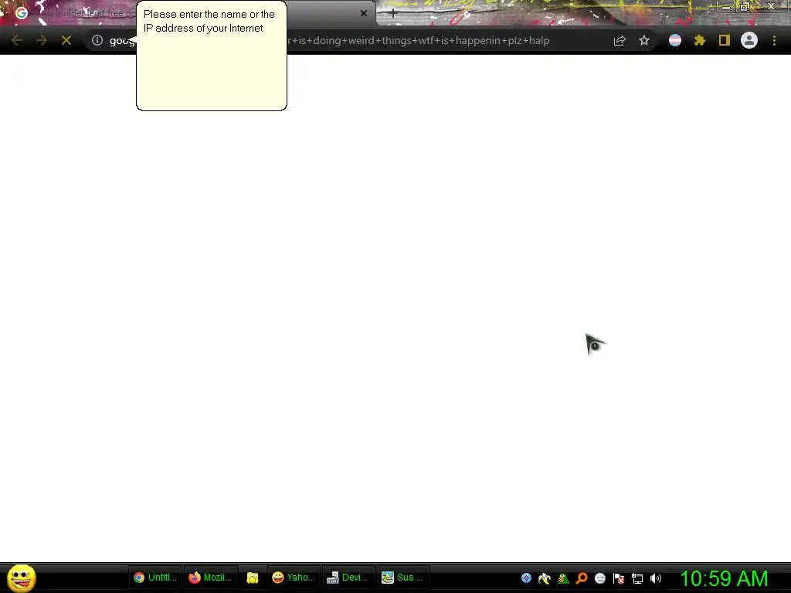
Task: Go back to previous page
Action: coord(17,40)
